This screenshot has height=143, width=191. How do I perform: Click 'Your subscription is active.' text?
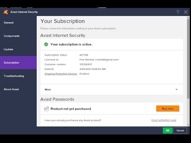(x=71, y=44)
